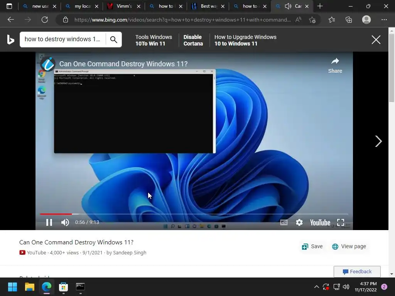Open the Collections icon
The image size is (395, 296).
point(349,20)
